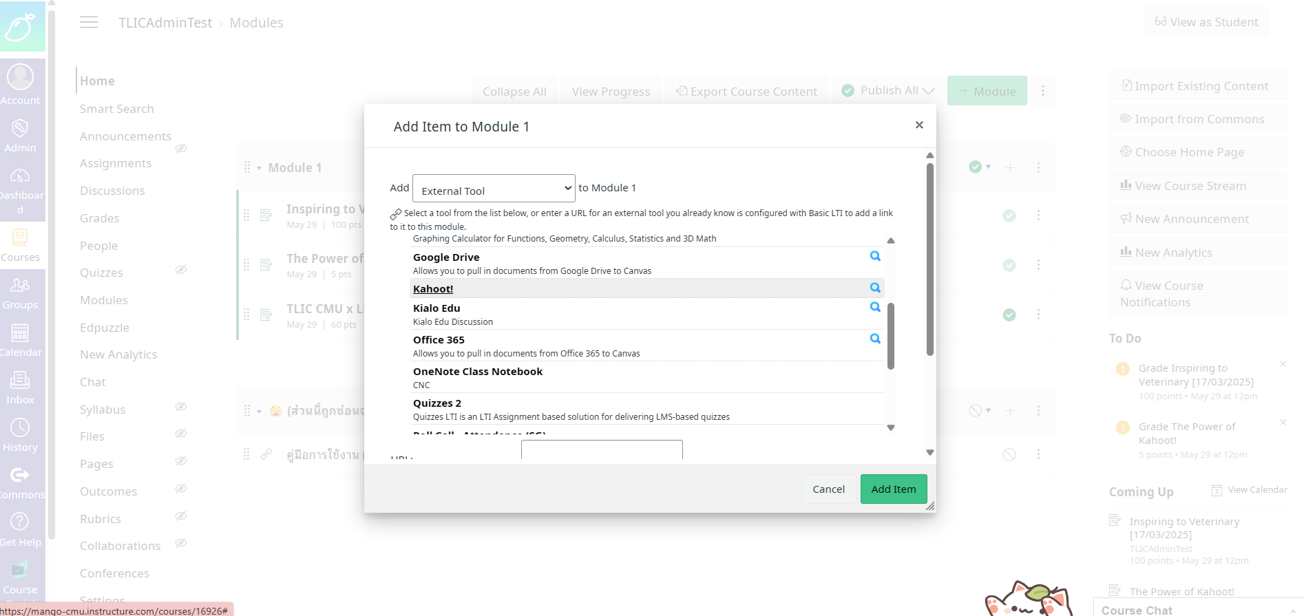
Task: Click the Add Item button
Action: pos(894,489)
